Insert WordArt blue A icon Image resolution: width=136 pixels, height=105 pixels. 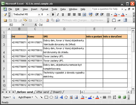click(x=61, y=97)
